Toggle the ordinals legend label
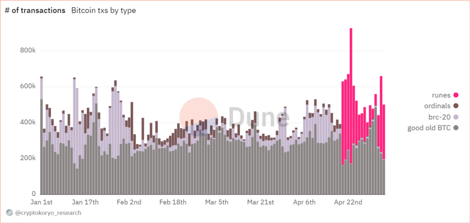Screen dimensions: 470x223 coord(437,106)
